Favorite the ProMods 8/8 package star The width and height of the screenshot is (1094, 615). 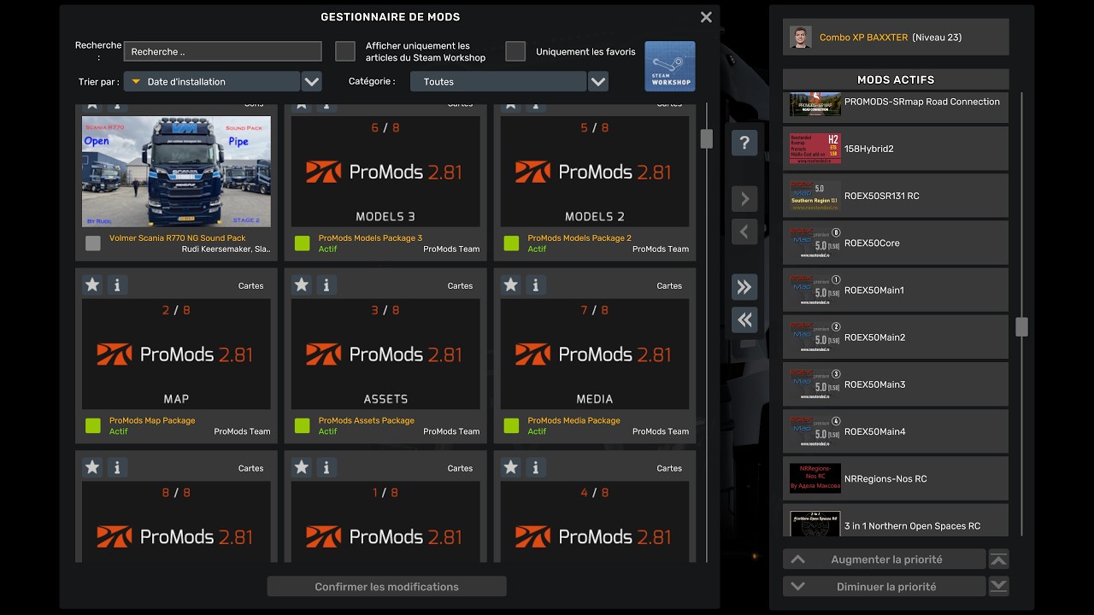(x=92, y=467)
